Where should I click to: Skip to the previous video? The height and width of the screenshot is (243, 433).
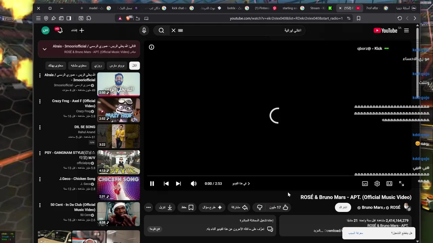point(166,184)
